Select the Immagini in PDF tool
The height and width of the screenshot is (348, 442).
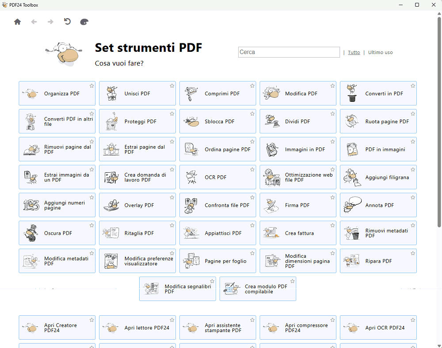point(298,149)
